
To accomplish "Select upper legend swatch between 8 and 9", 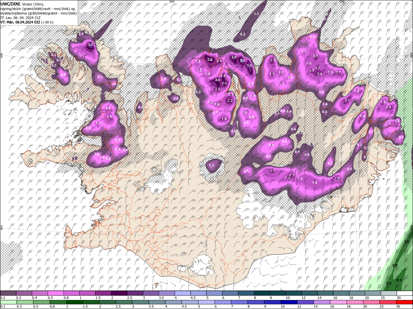I will [262, 293].
